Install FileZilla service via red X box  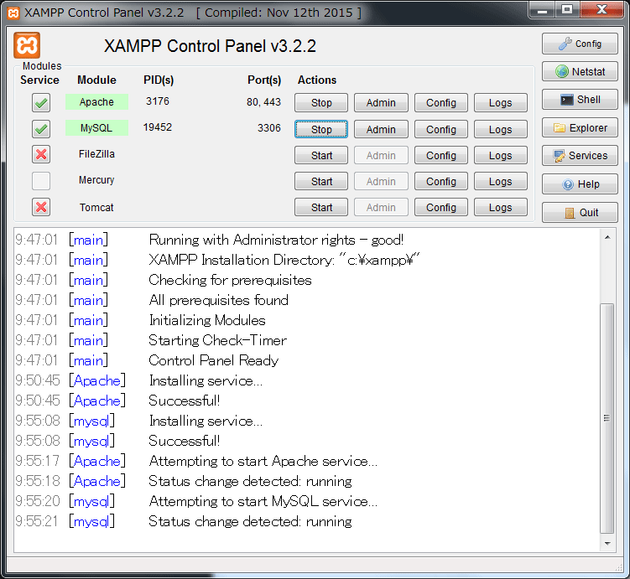click(41, 155)
